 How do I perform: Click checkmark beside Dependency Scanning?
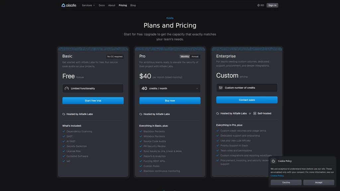tap(64, 131)
